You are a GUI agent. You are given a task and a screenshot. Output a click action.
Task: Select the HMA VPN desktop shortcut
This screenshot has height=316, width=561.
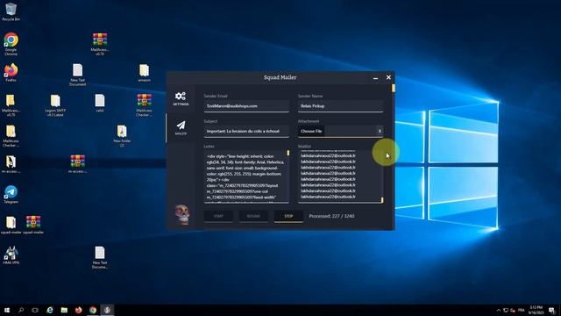[11, 255]
